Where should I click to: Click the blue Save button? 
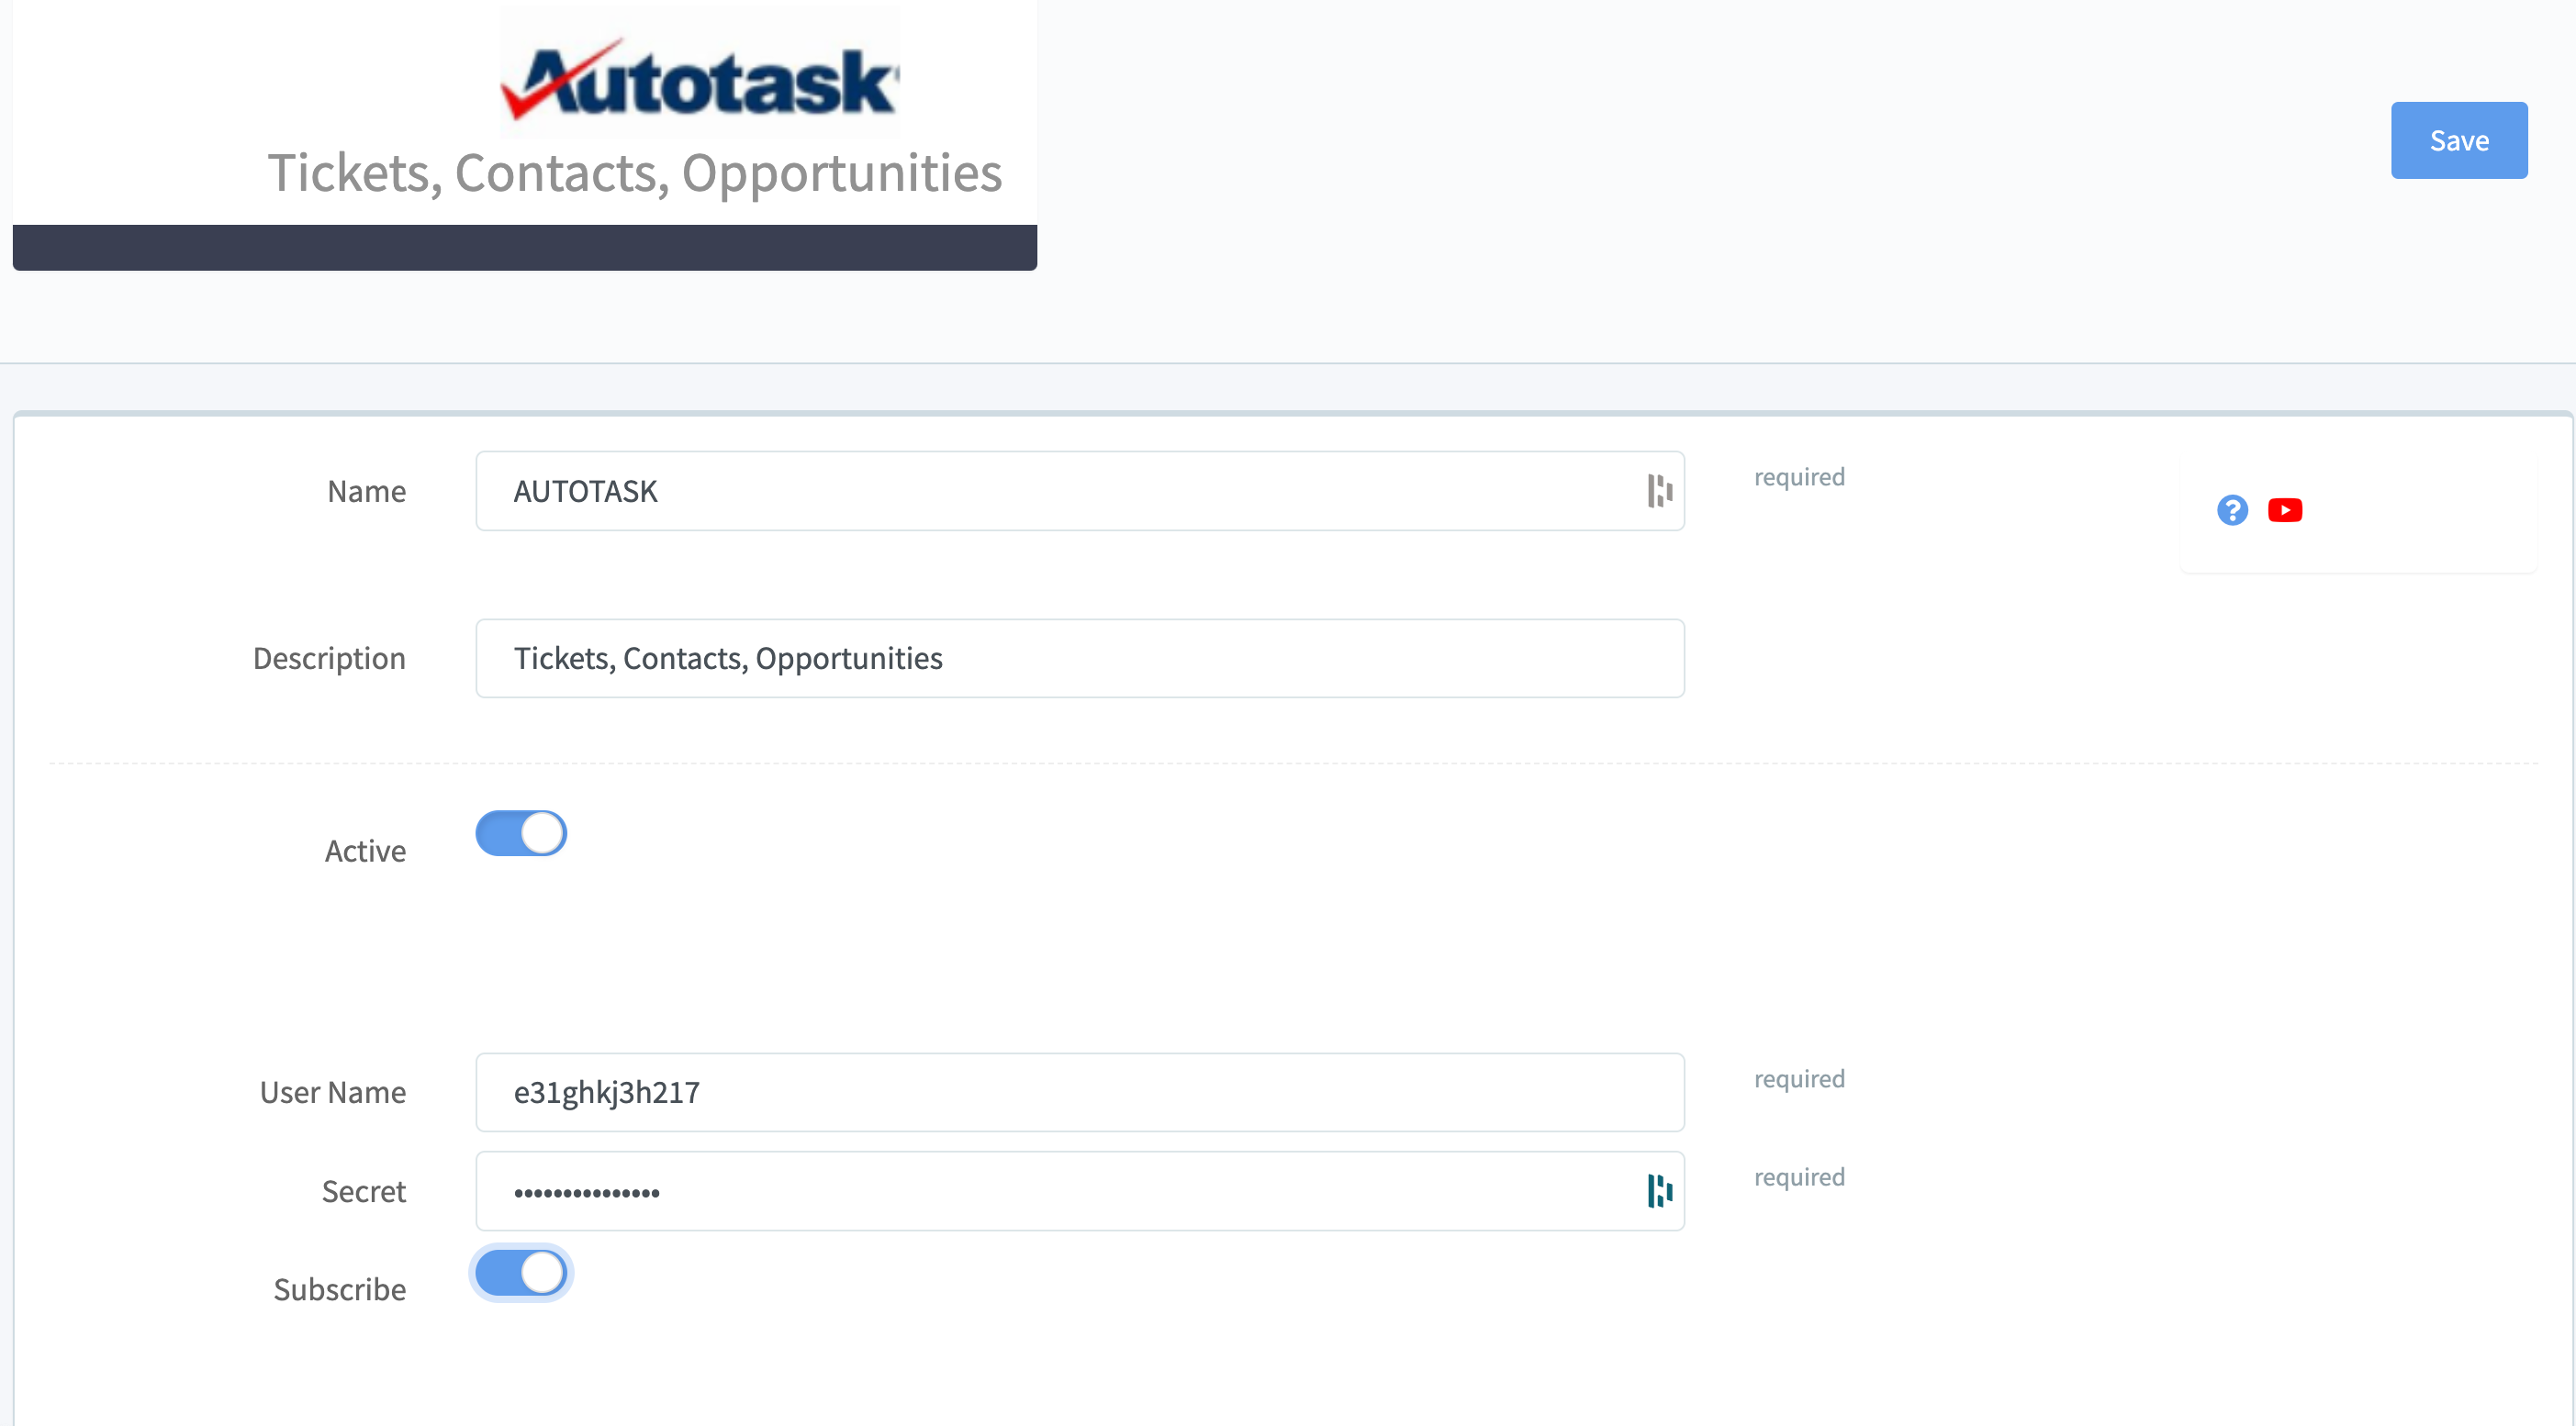tap(2458, 139)
